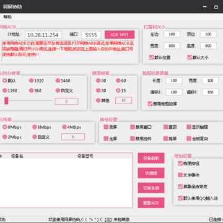Click the 设备名 column header
This screenshot has width=223, height=223.
(x=17, y=156)
